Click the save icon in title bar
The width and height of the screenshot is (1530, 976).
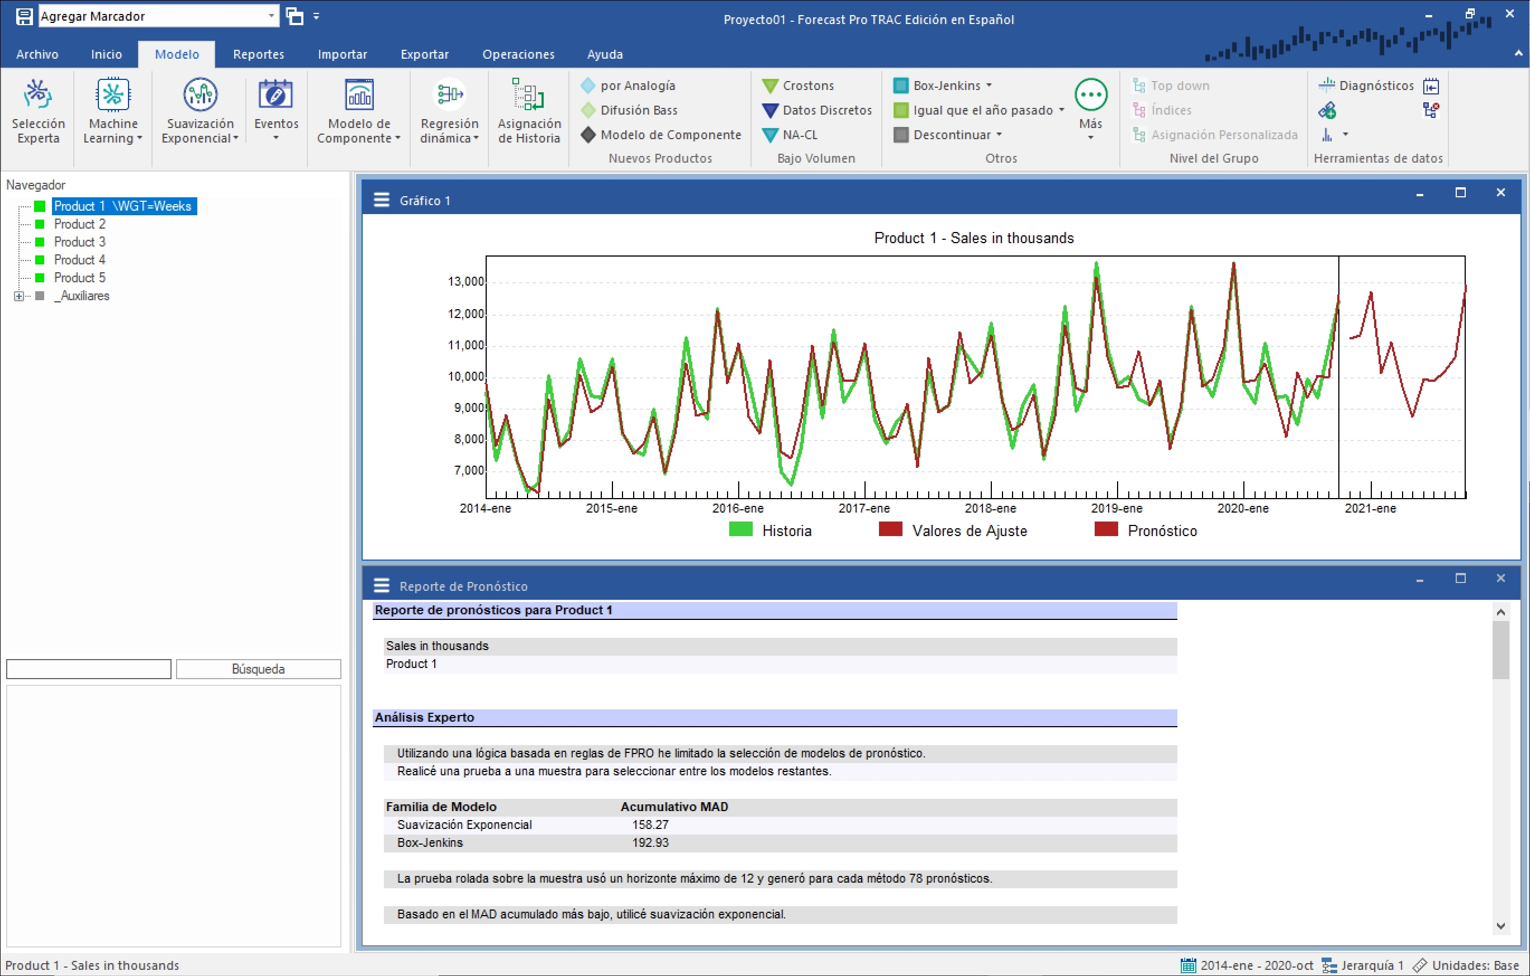click(24, 16)
